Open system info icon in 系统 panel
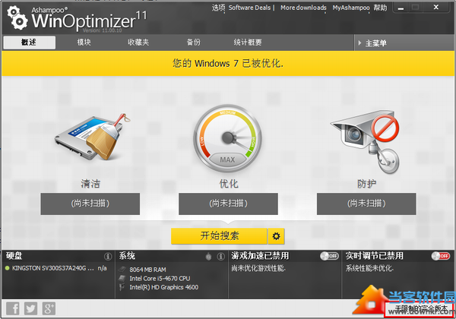 point(220,256)
